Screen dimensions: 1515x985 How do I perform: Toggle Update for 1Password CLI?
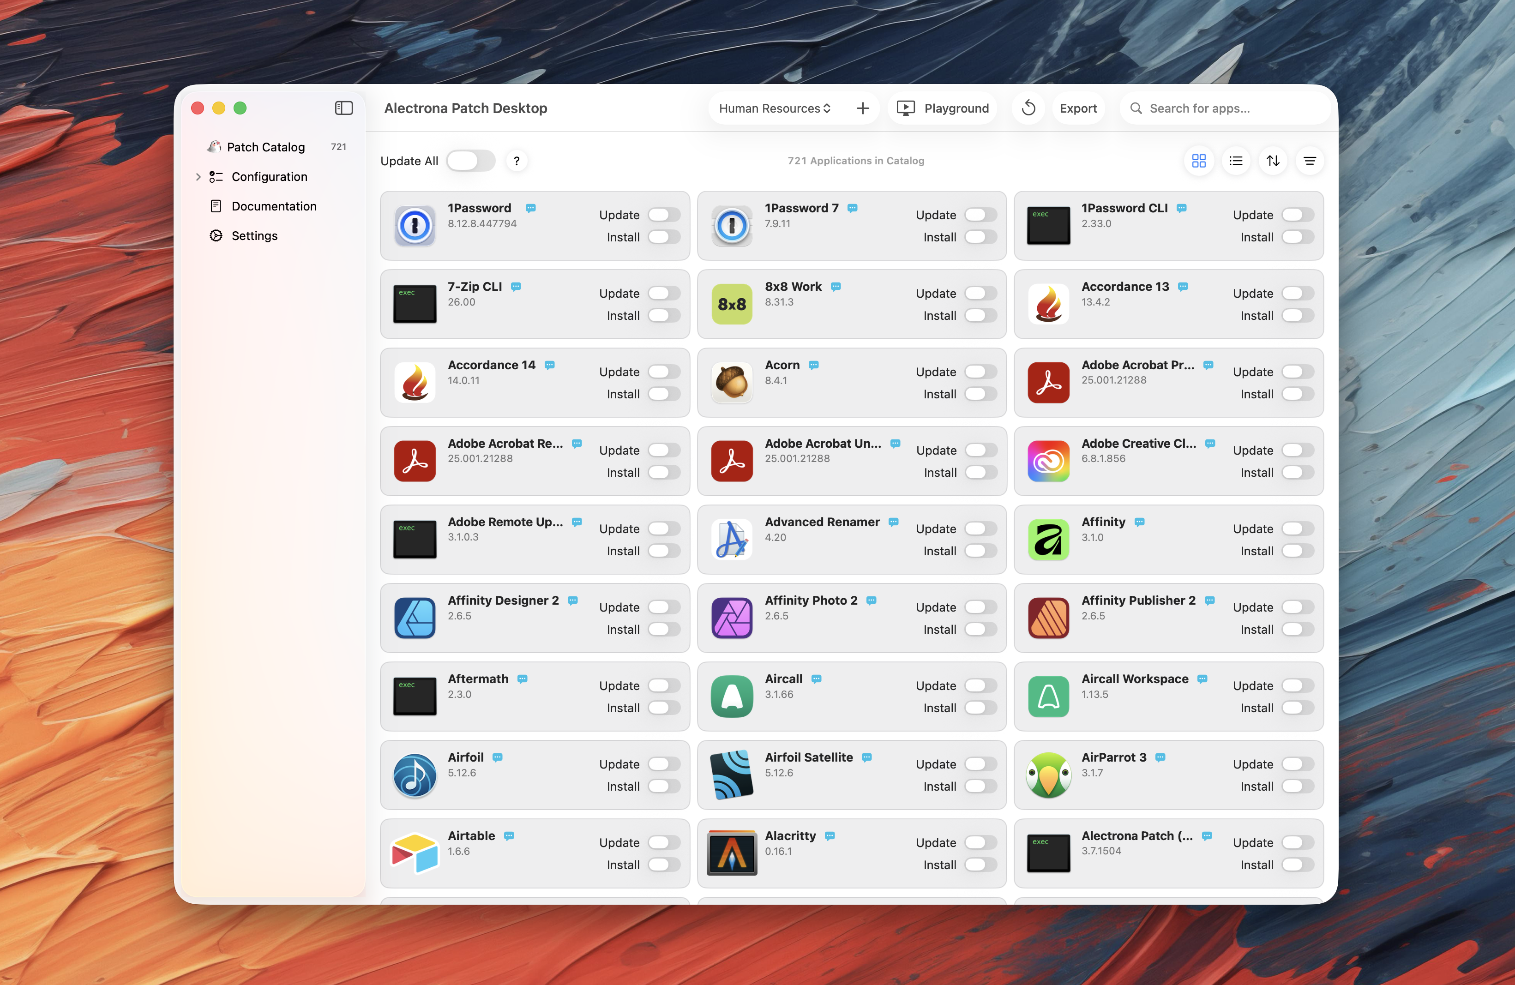pyautogui.click(x=1297, y=215)
